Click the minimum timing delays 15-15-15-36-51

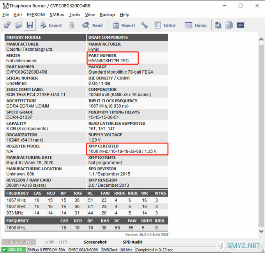tap(104, 117)
